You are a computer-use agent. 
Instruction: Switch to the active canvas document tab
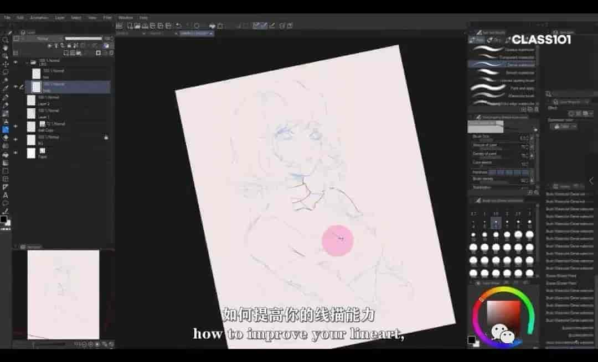(197, 34)
